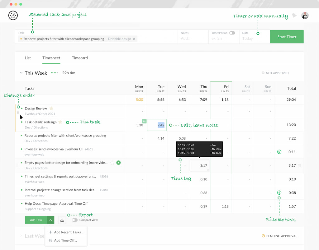Screen dimensions: 319x250
Task: Click the Add Task button
Action: (36, 220)
